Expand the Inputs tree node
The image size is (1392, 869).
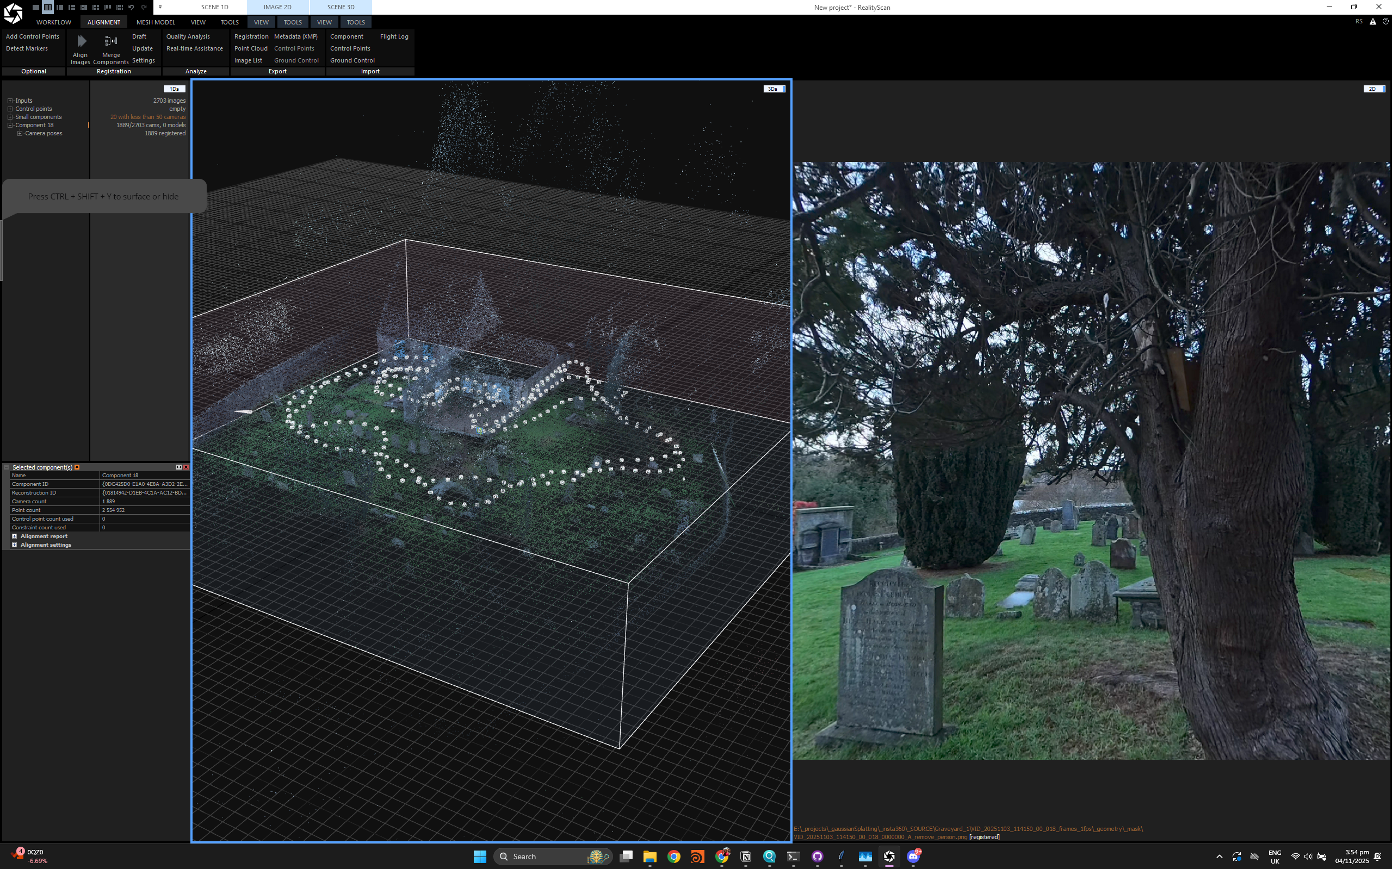[x=10, y=101]
